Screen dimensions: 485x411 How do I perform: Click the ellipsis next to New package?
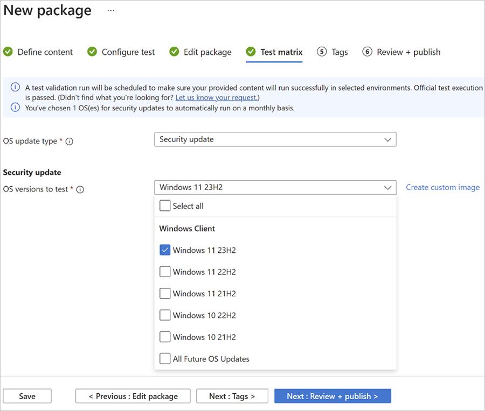(x=111, y=11)
